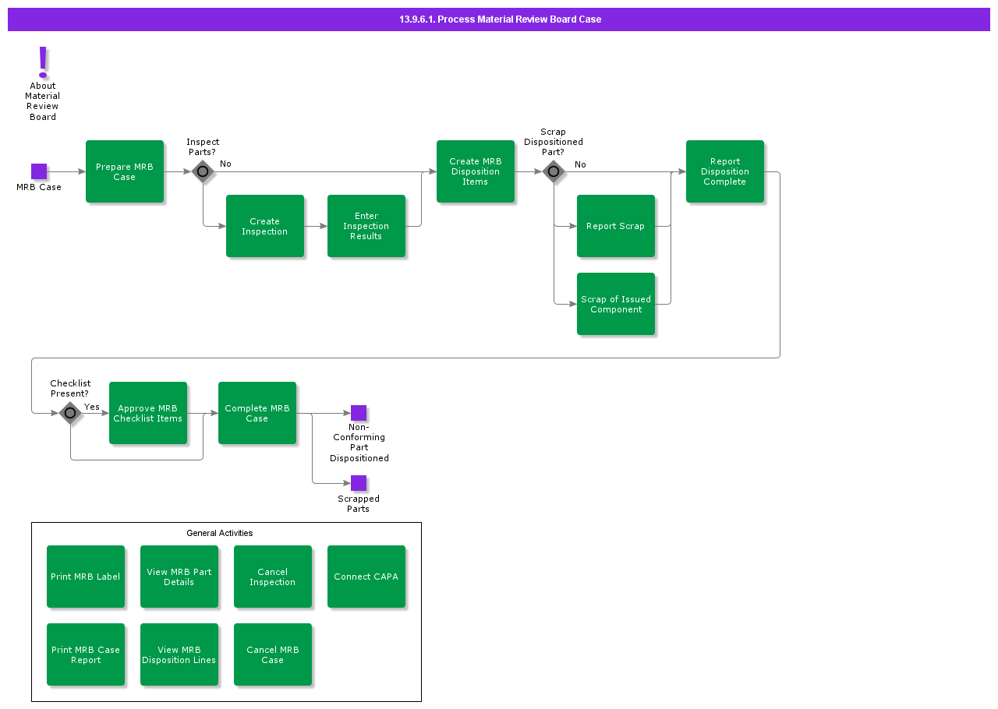Screen dimensions: 998x709
Task: Open the Create Inspection activity box
Action: tap(265, 226)
